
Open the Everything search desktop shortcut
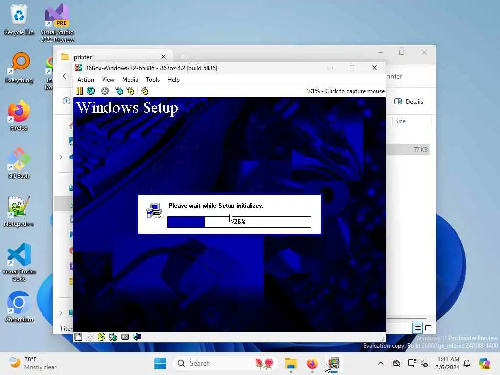pos(19,67)
